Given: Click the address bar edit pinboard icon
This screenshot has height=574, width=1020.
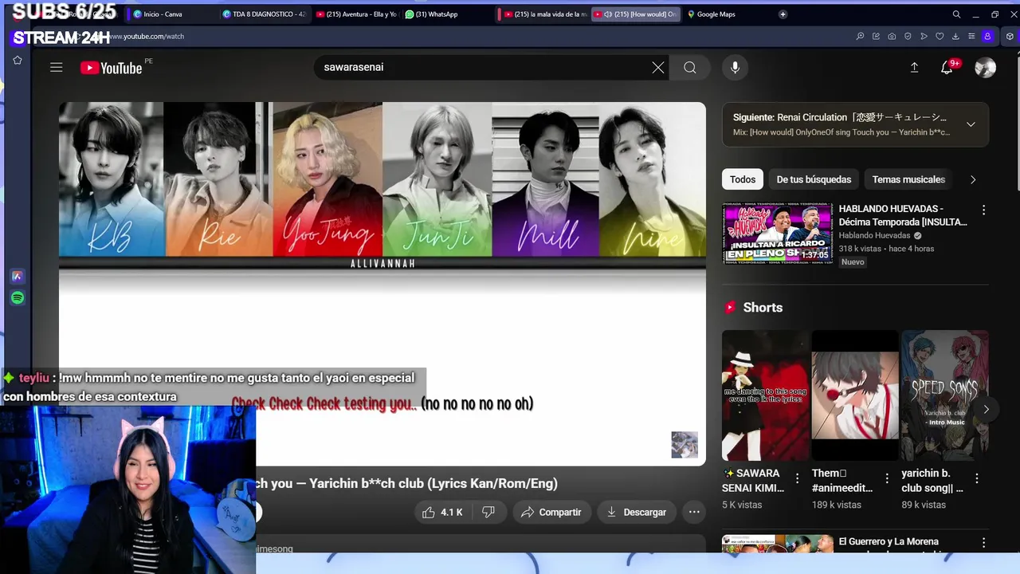Looking at the screenshot, I should pyautogui.click(x=876, y=37).
